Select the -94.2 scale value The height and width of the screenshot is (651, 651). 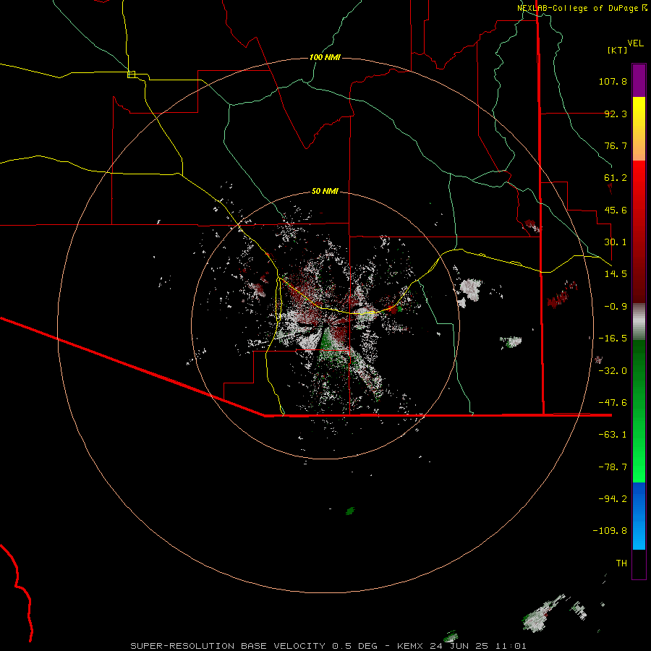[x=613, y=499]
